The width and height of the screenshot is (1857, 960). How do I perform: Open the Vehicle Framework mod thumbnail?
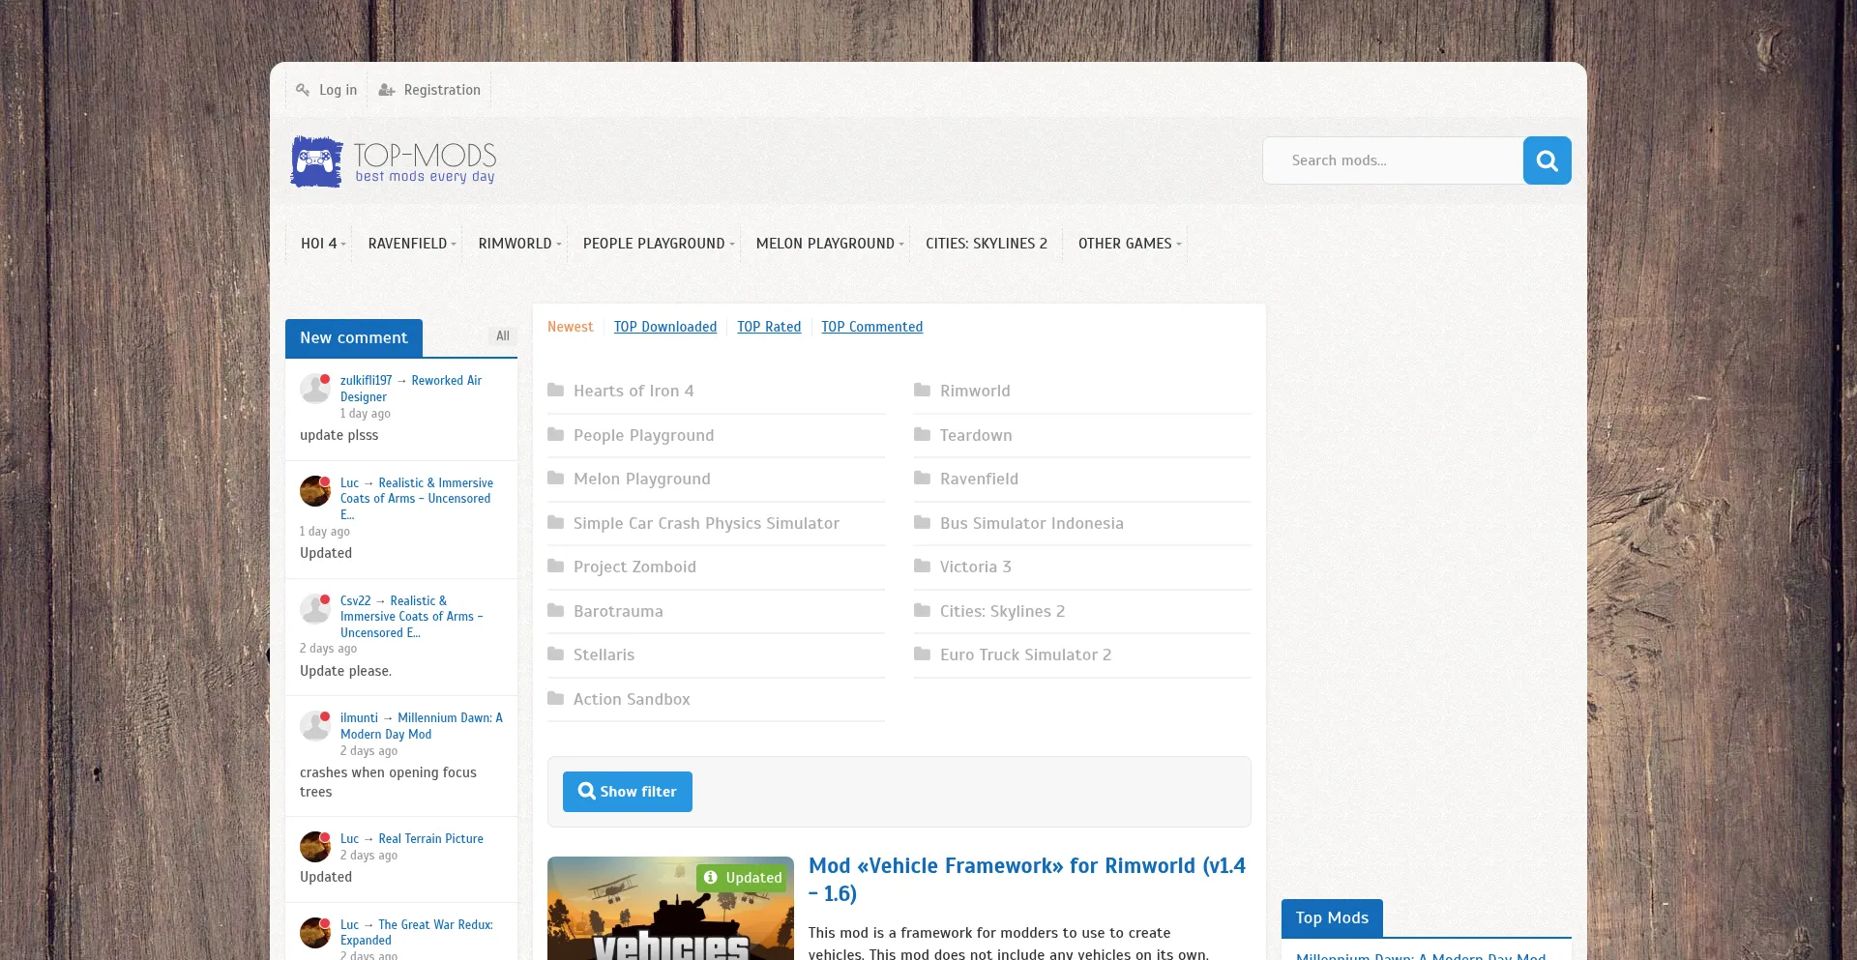pos(670,908)
